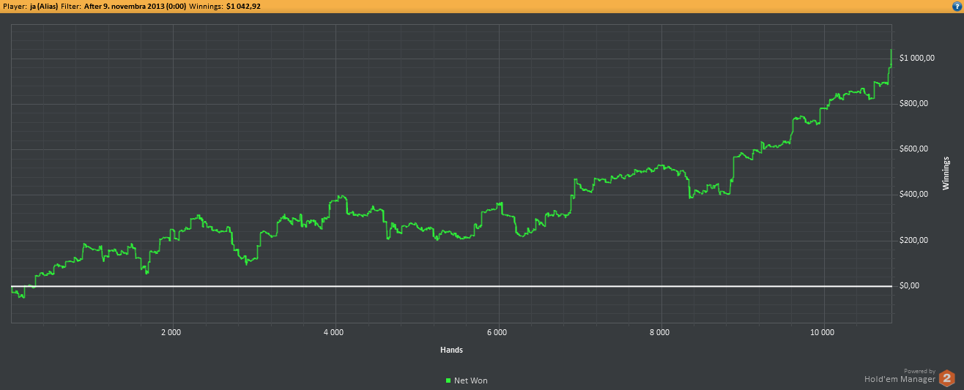
Task: Click the 8 000 hands axis tick label
Action: click(659, 331)
